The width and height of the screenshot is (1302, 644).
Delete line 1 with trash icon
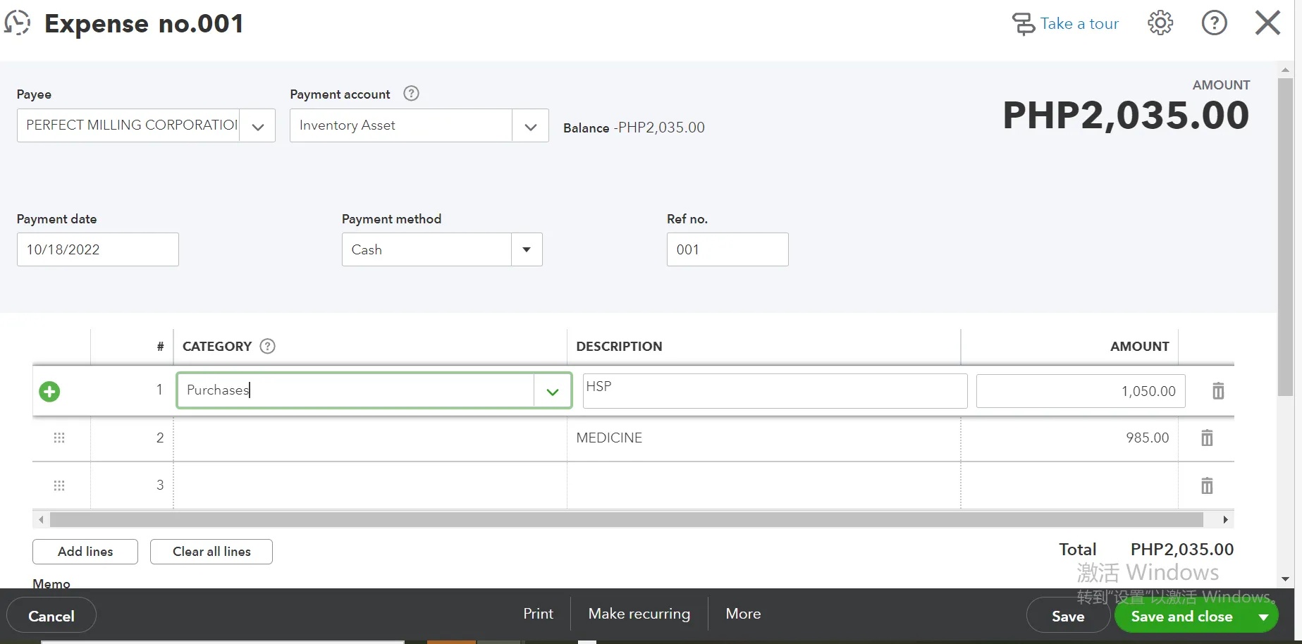(x=1218, y=391)
